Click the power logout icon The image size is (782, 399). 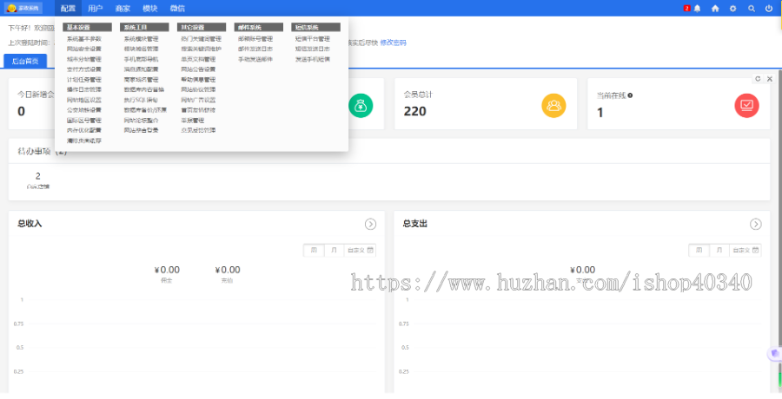tap(769, 9)
